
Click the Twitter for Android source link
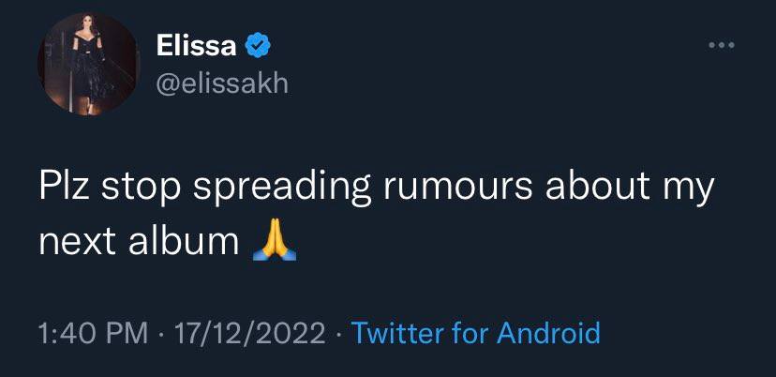click(x=475, y=332)
